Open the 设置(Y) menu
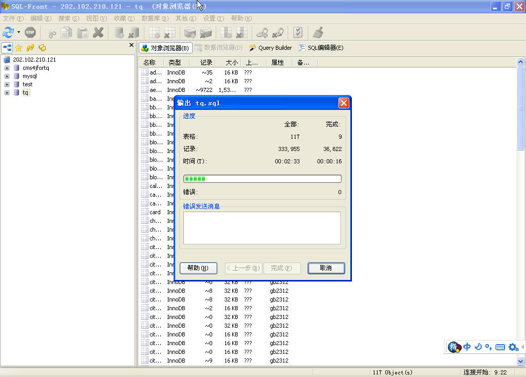 click(213, 18)
